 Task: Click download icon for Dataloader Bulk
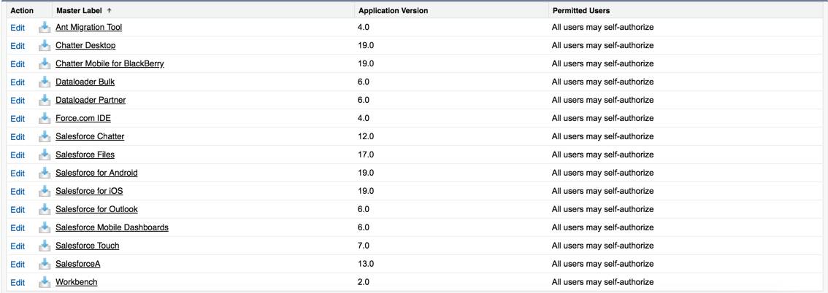[45, 82]
